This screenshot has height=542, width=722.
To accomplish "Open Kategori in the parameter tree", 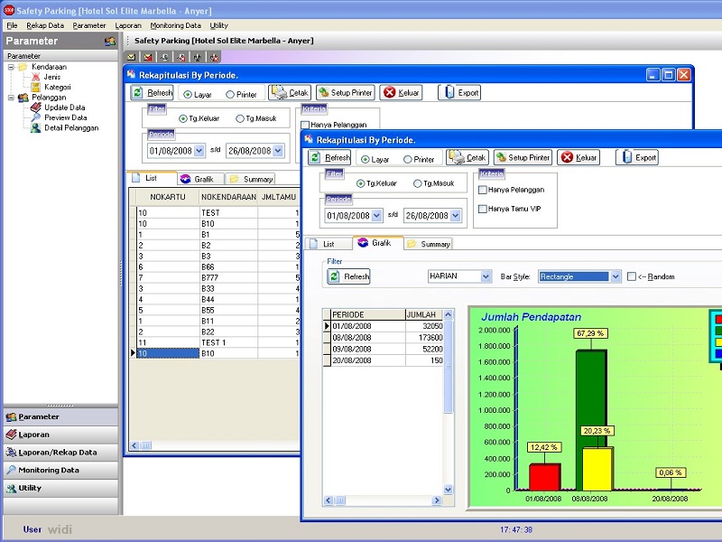I will [x=36, y=88].
